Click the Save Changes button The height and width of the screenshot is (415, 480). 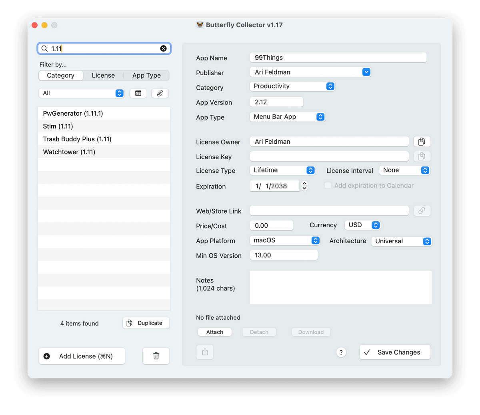click(x=395, y=352)
